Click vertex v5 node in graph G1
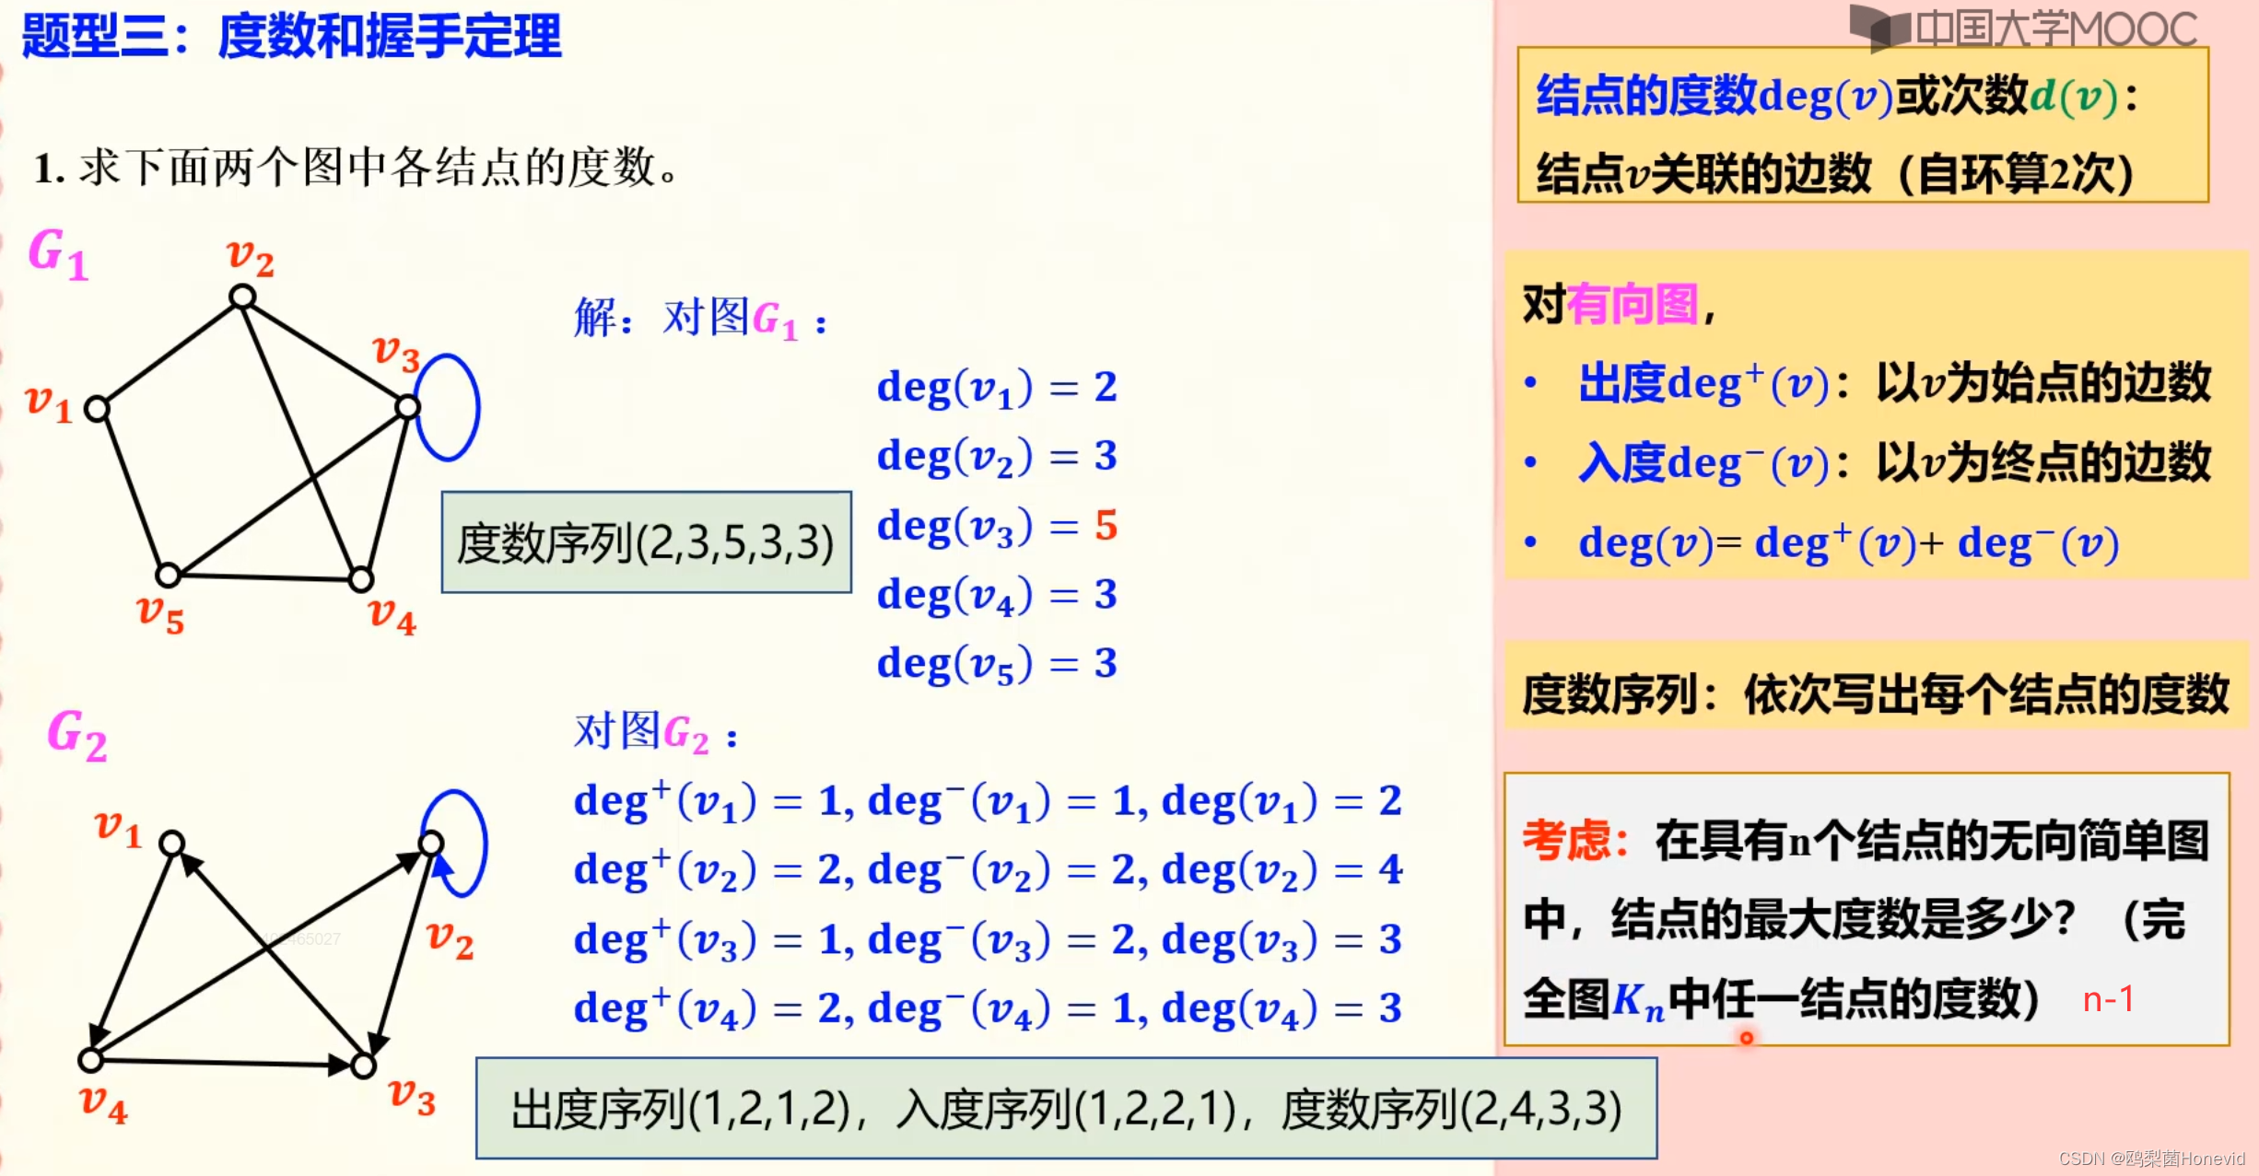 coord(168,576)
